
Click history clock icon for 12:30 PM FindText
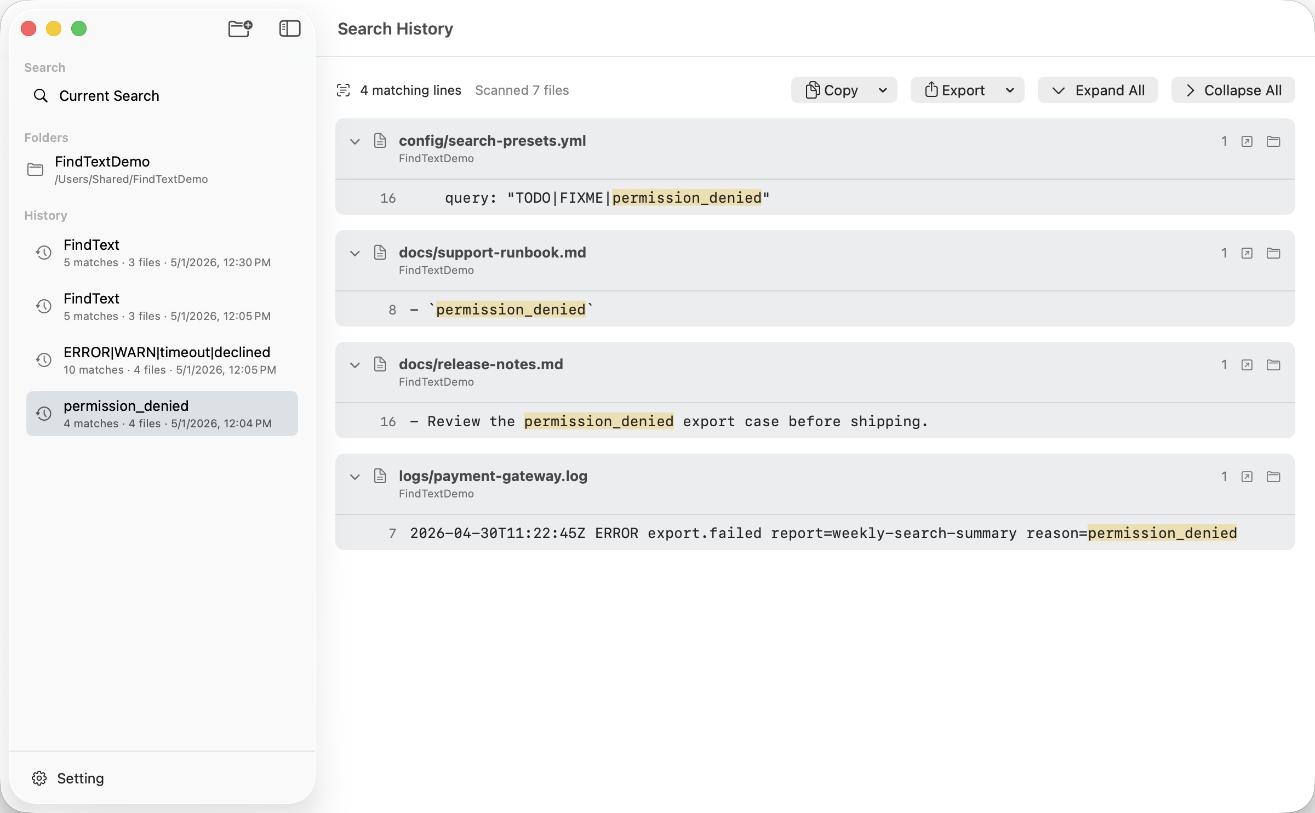[44, 253]
